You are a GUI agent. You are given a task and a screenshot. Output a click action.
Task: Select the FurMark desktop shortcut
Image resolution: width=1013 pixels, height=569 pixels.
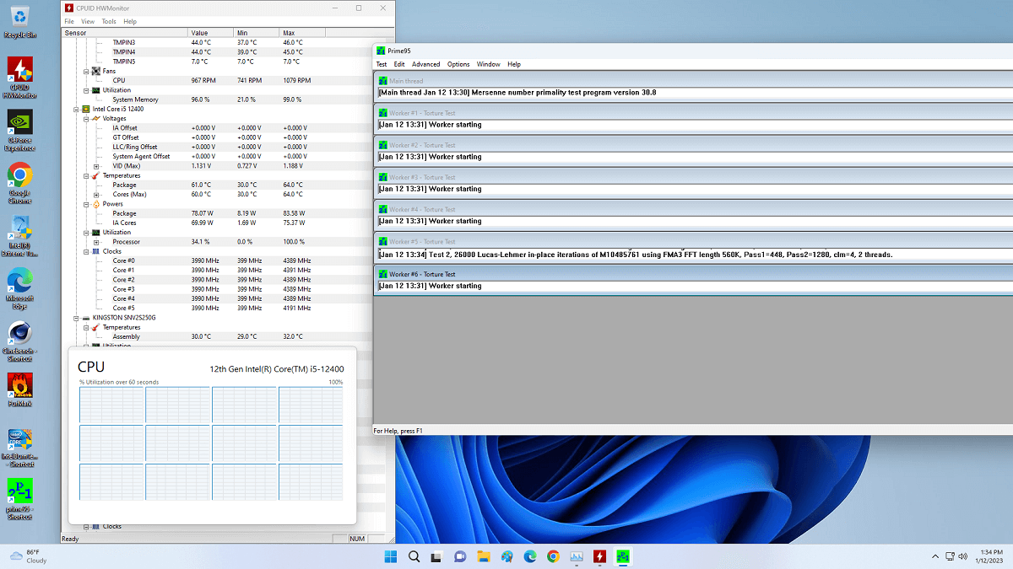coord(20,390)
